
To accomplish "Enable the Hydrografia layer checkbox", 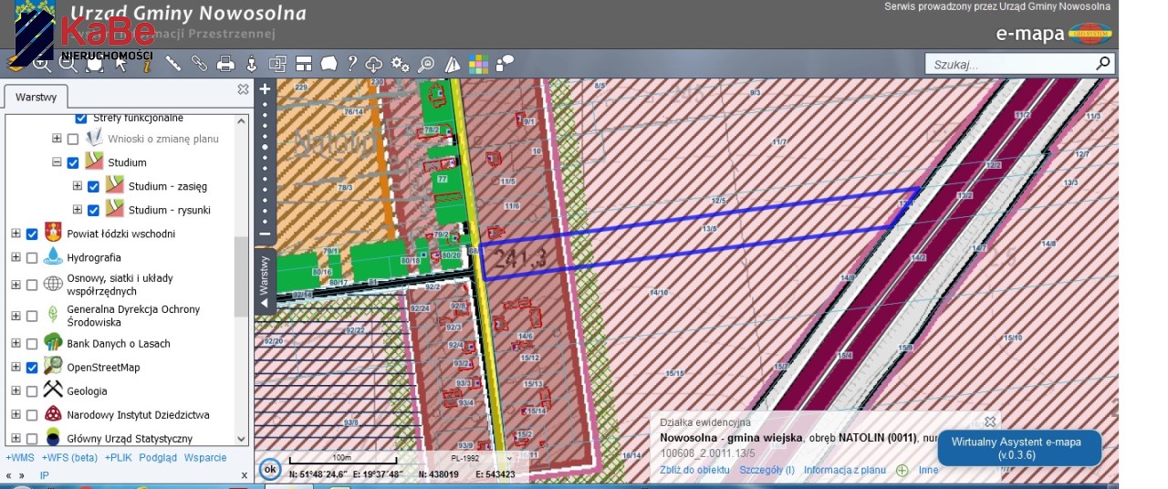I will tap(32, 258).
